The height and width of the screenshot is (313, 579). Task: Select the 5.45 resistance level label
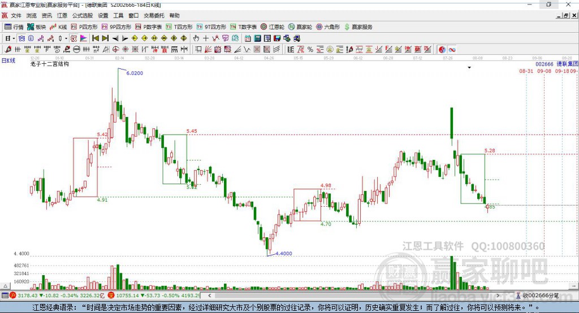point(192,131)
